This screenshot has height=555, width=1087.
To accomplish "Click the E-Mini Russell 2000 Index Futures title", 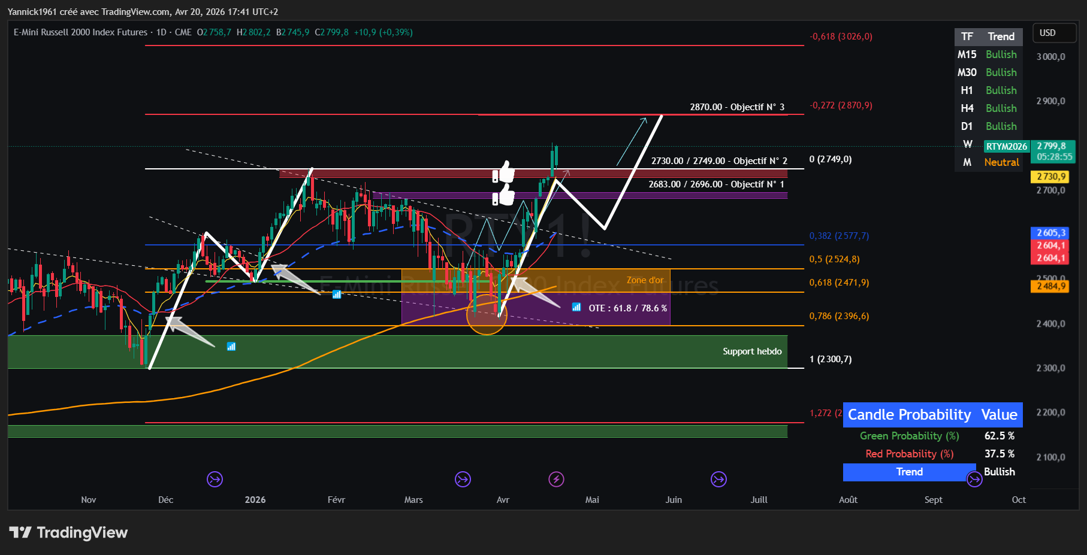I will pyautogui.click(x=80, y=32).
